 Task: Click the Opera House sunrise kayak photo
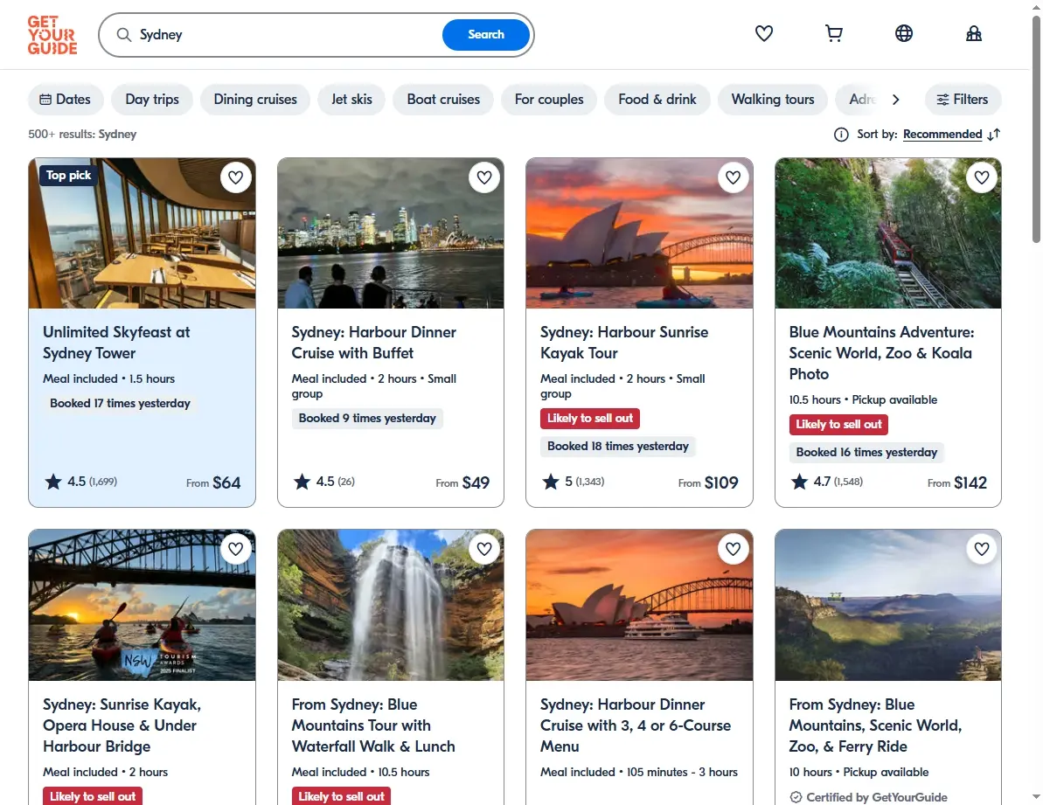pyautogui.click(x=639, y=233)
